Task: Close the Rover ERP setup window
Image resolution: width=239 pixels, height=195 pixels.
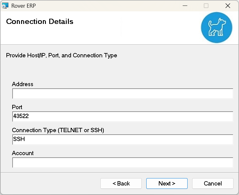Action: coord(228,6)
